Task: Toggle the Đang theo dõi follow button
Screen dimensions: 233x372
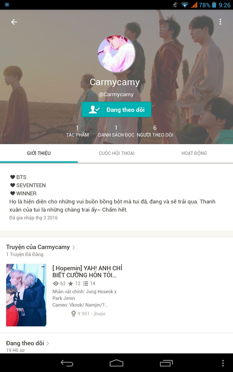Action: (x=116, y=110)
